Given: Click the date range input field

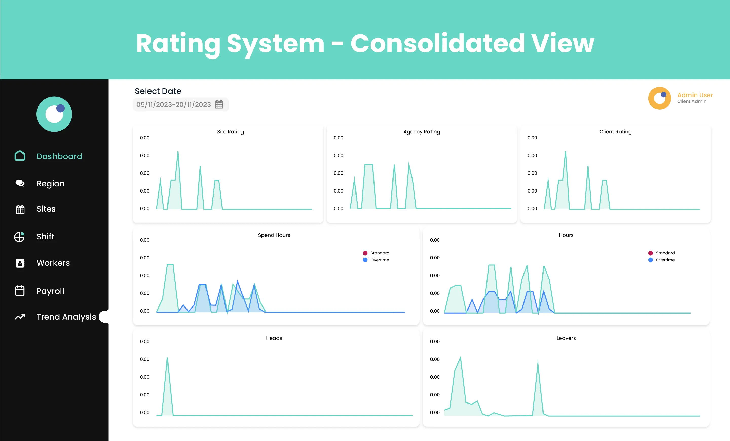Looking at the screenshot, I should (x=174, y=105).
